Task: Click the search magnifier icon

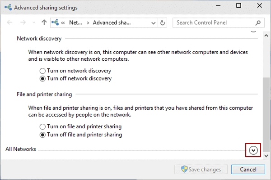Action: pyautogui.click(x=258, y=22)
